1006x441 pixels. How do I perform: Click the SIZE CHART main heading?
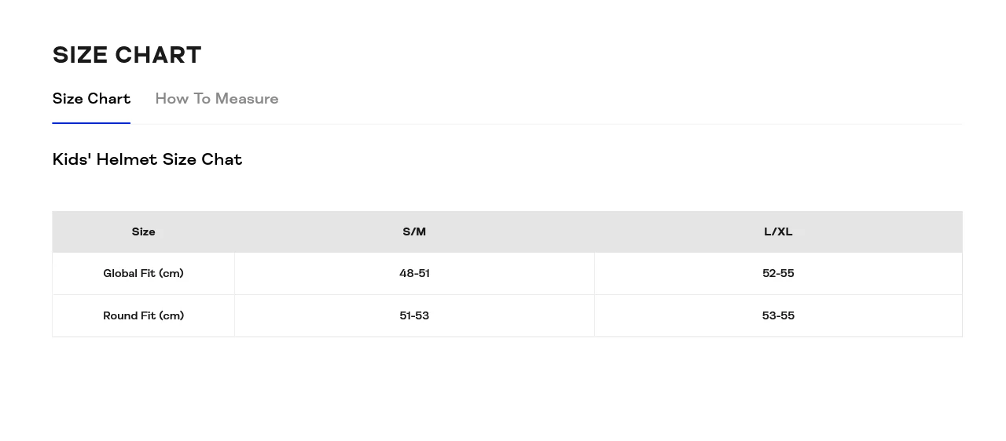coord(127,55)
